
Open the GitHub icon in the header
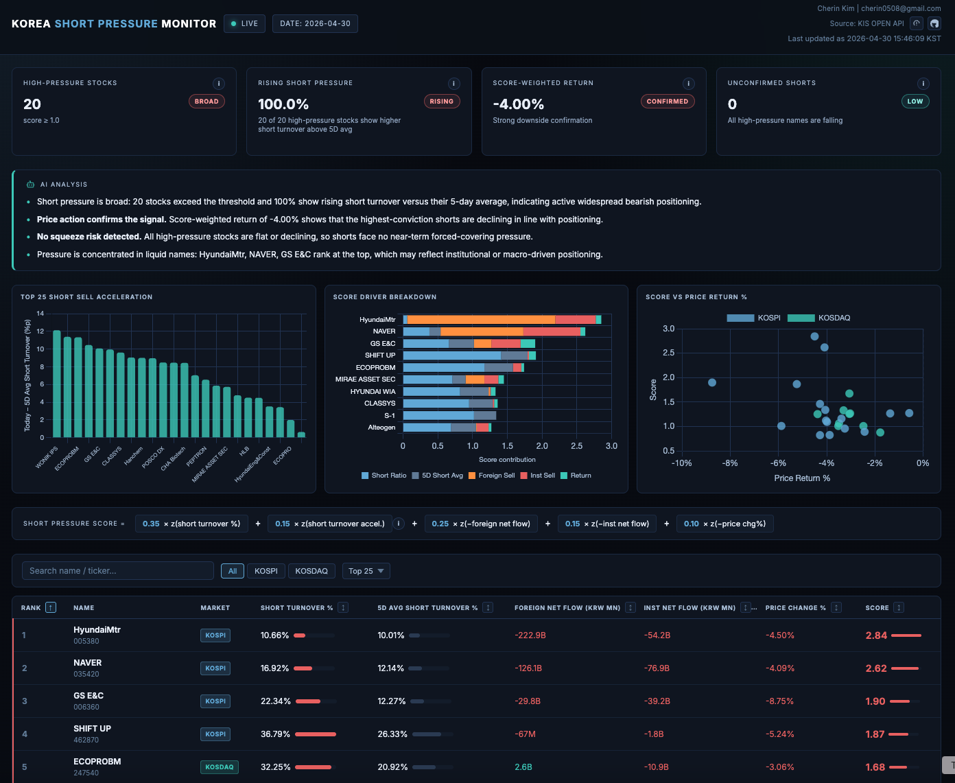934,23
